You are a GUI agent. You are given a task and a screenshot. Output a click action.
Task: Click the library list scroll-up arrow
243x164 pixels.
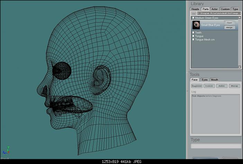click(x=240, y=18)
